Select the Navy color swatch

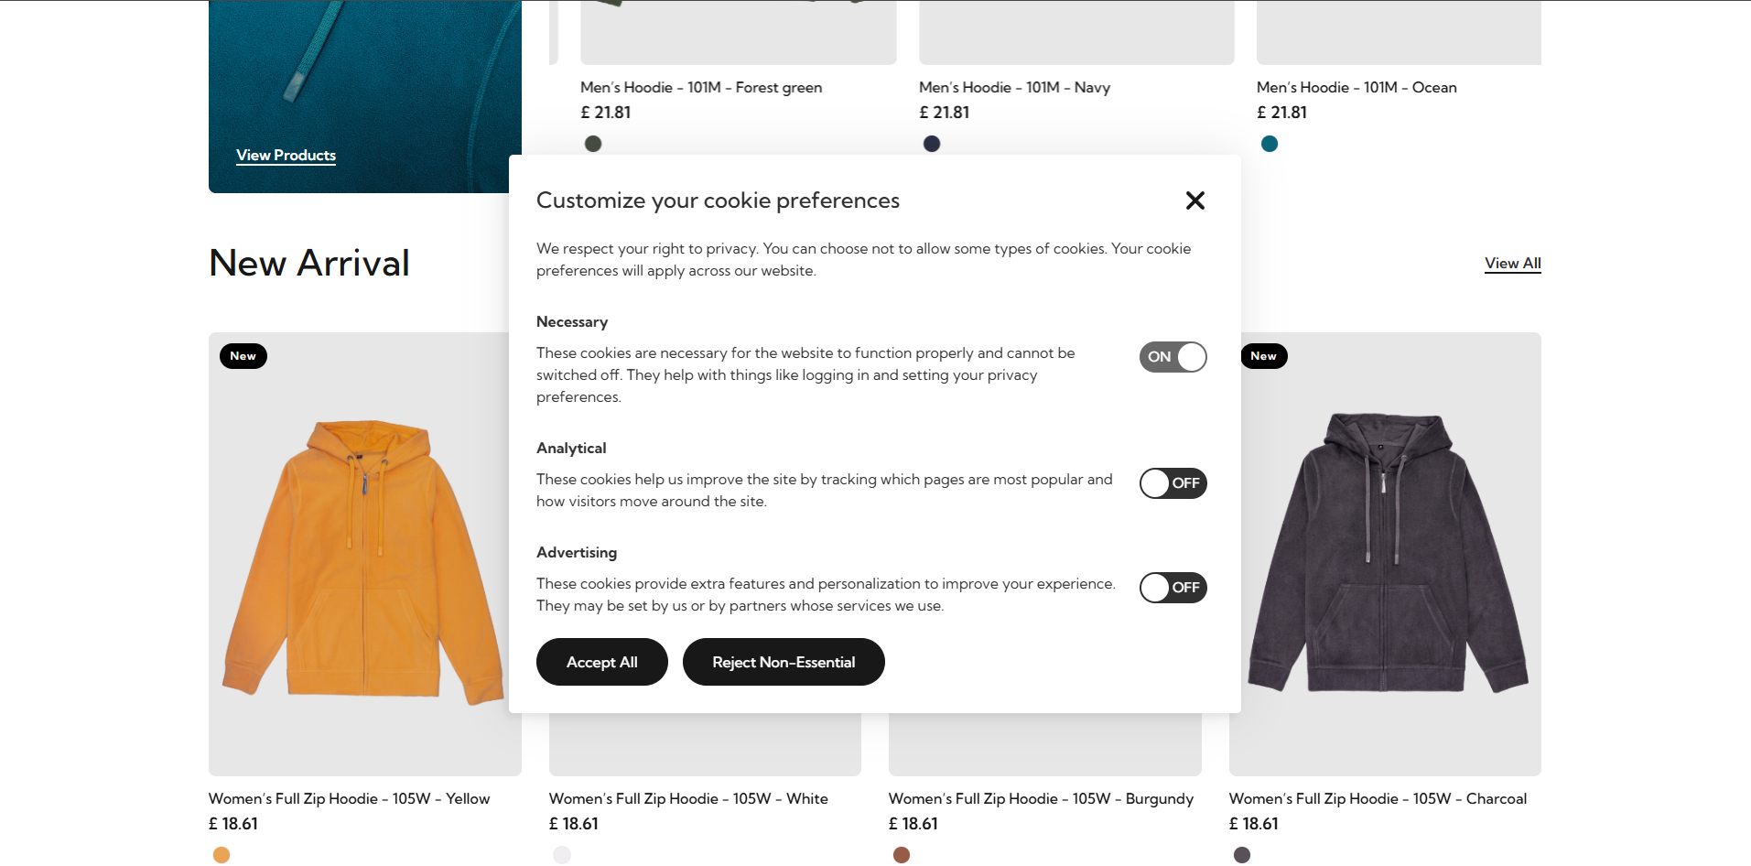(x=932, y=144)
